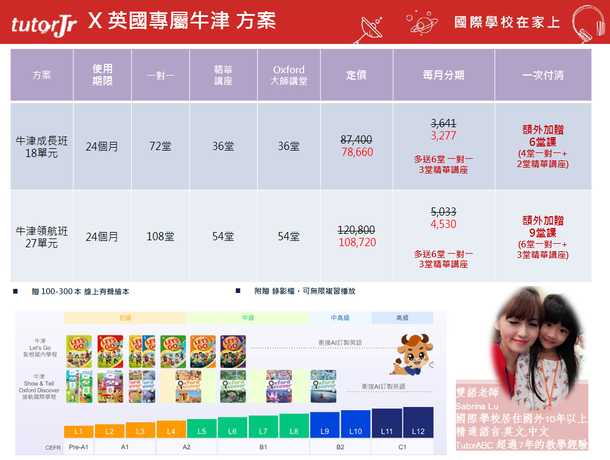Click the discounted price 108,720
The height and width of the screenshot is (460, 610).
pyautogui.click(x=357, y=243)
